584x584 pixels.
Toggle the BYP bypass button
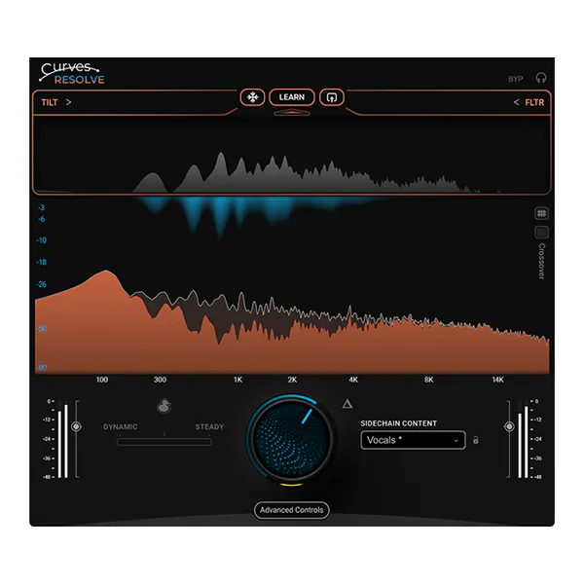(x=516, y=79)
